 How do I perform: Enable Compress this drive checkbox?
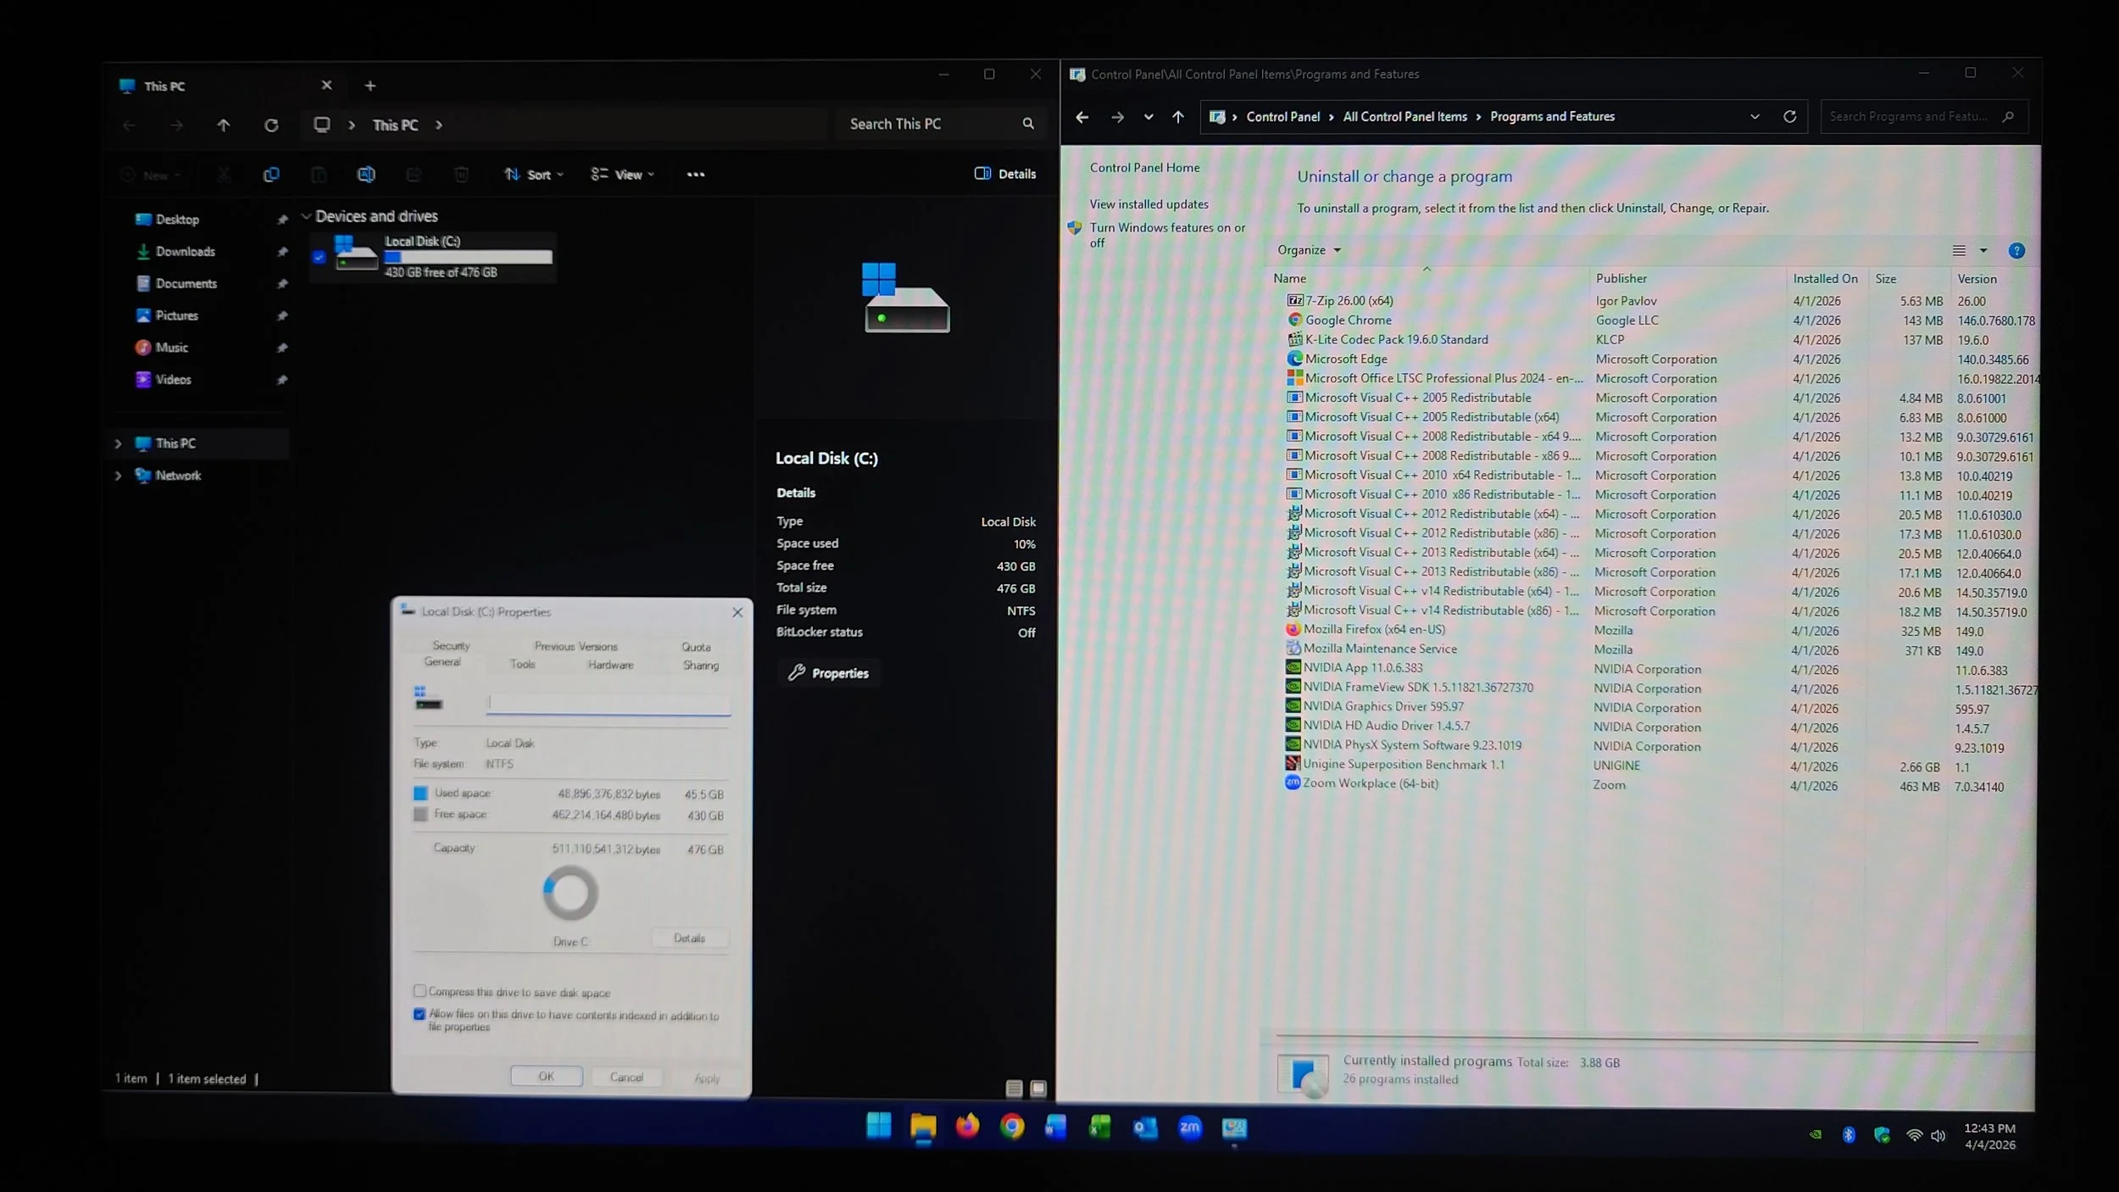coord(420,991)
